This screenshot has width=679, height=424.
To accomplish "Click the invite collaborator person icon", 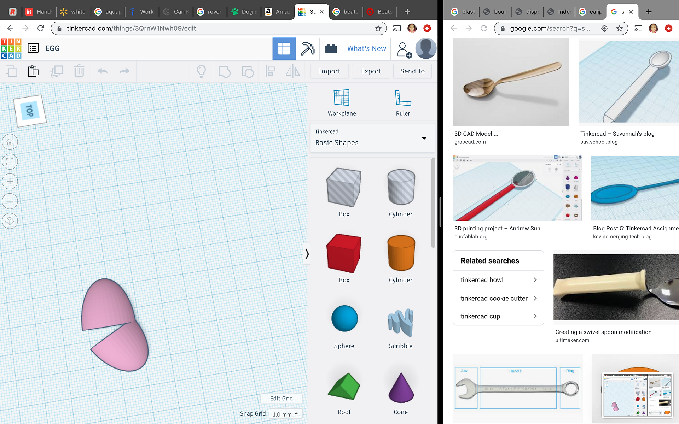I will point(404,49).
